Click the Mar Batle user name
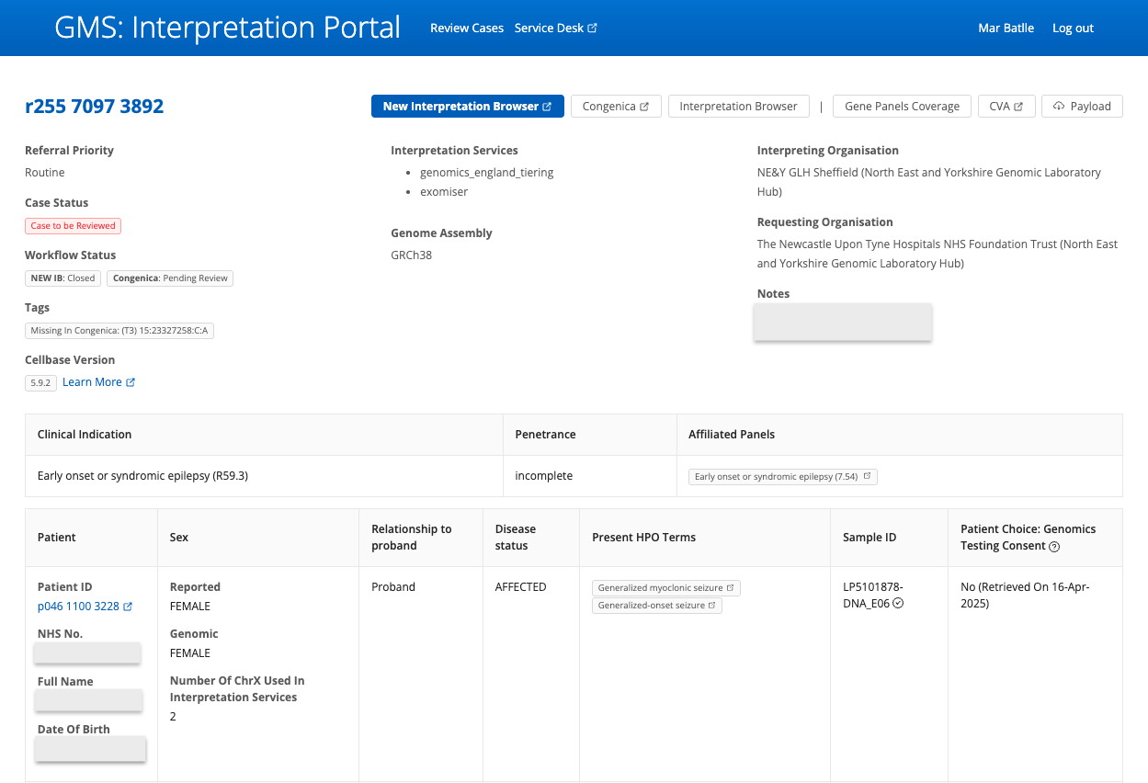This screenshot has height=783, width=1148. pyautogui.click(x=1006, y=28)
